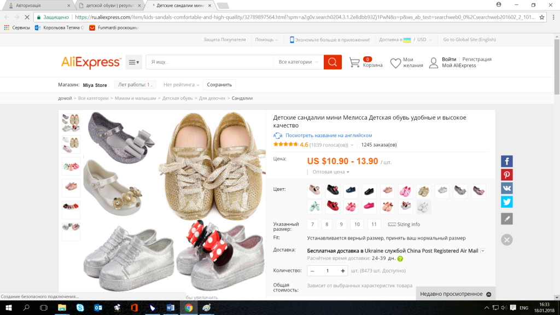The image size is (560, 315).
Task: Open Chrome's three-dot menu
Action: 553,17
